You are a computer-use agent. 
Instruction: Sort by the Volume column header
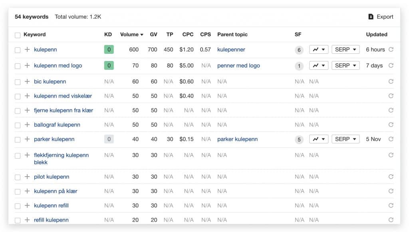pos(131,34)
